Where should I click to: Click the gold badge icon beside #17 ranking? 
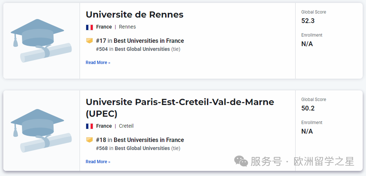tap(89, 41)
